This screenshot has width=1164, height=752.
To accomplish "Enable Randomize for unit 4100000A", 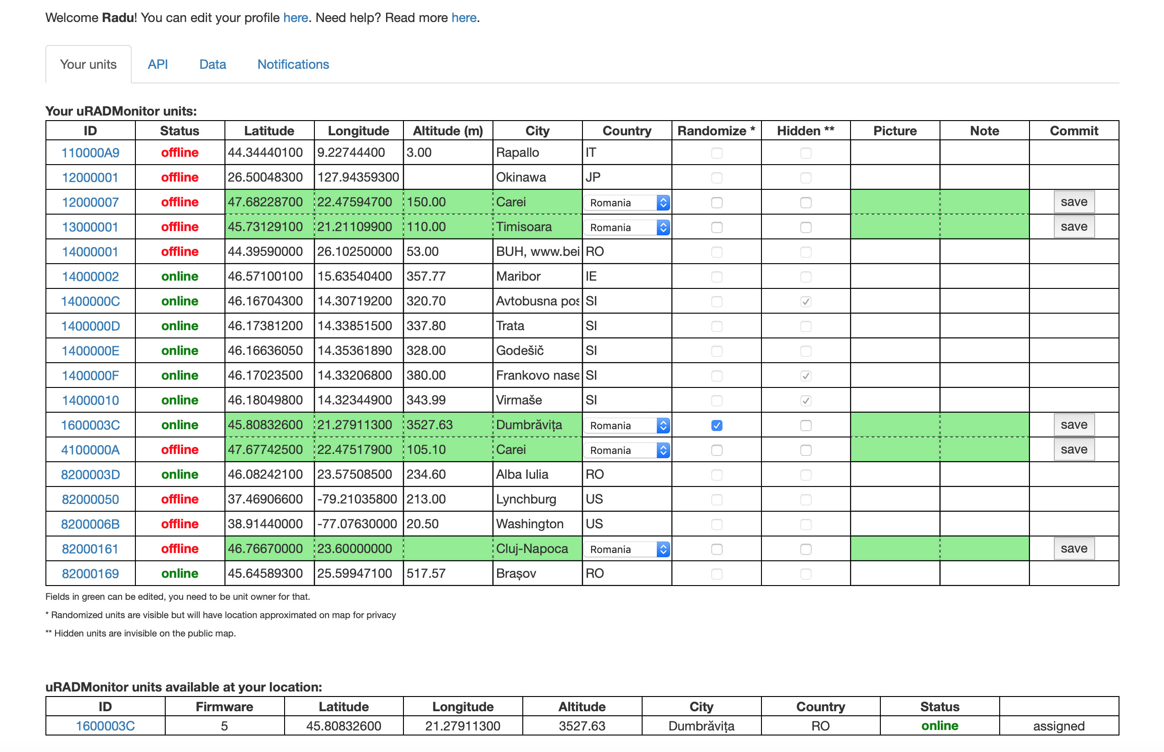I will (716, 451).
